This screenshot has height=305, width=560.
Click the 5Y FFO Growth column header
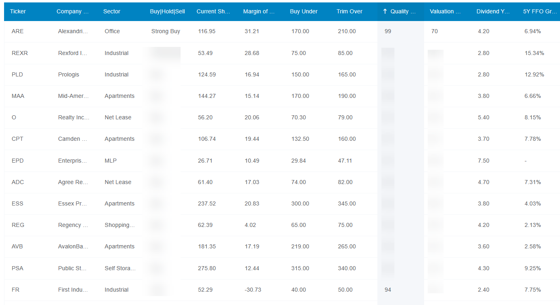click(x=540, y=11)
